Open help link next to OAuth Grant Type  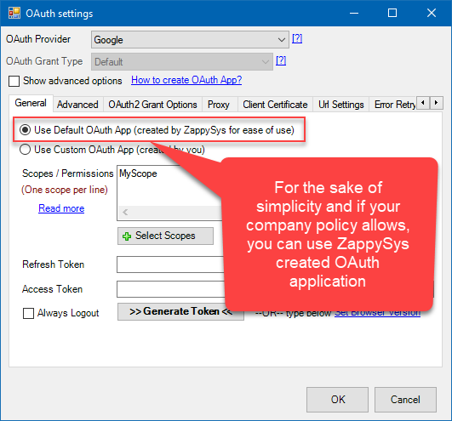(281, 60)
